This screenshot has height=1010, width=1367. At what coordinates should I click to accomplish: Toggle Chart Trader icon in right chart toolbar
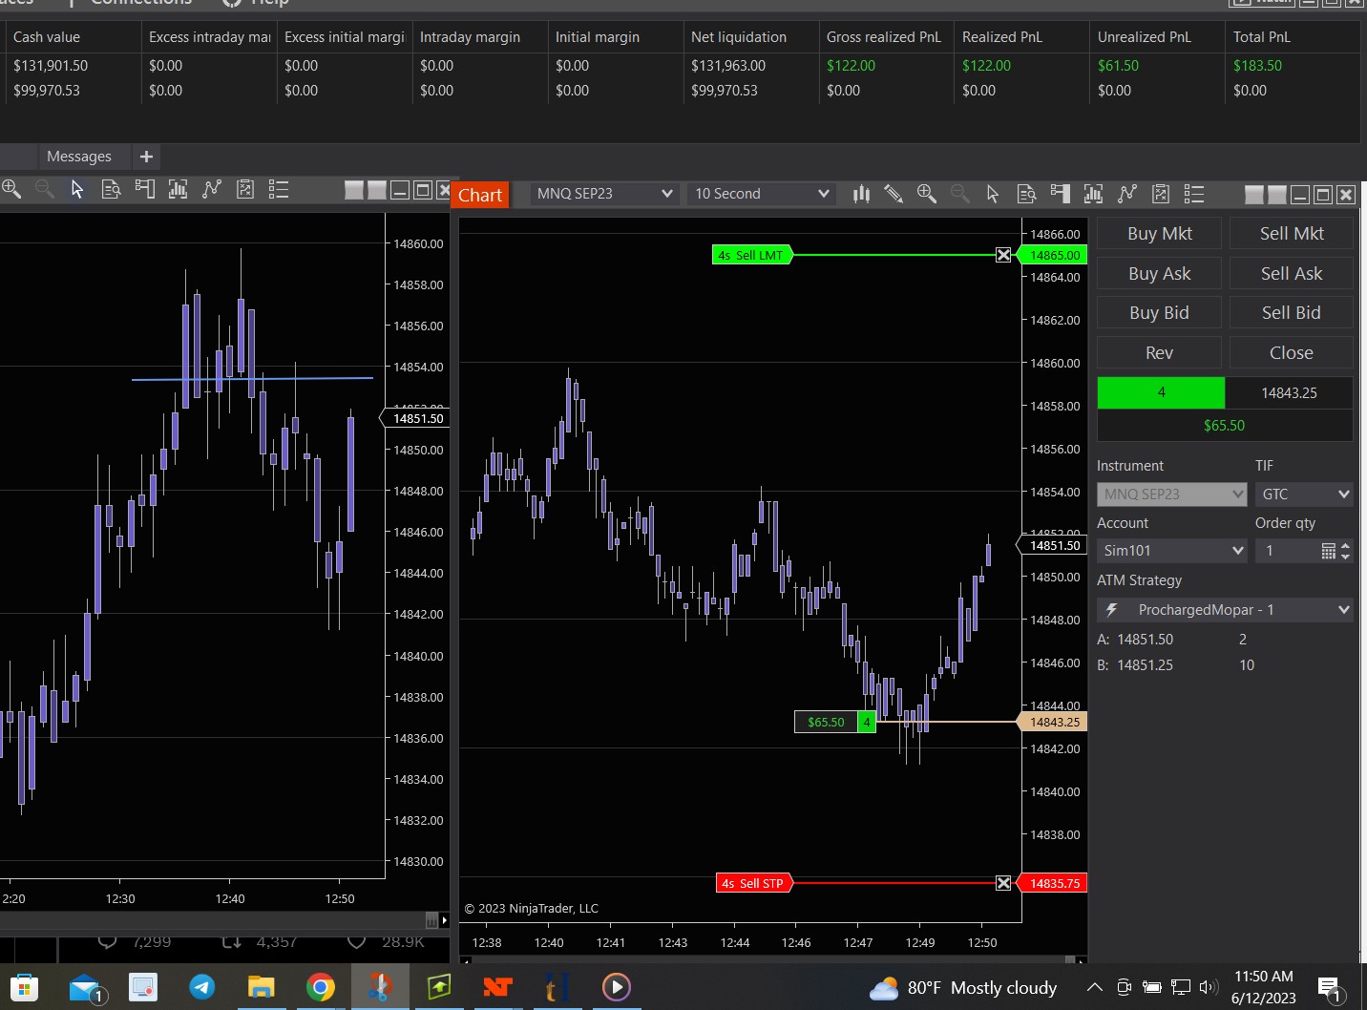(x=1060, y=194)
